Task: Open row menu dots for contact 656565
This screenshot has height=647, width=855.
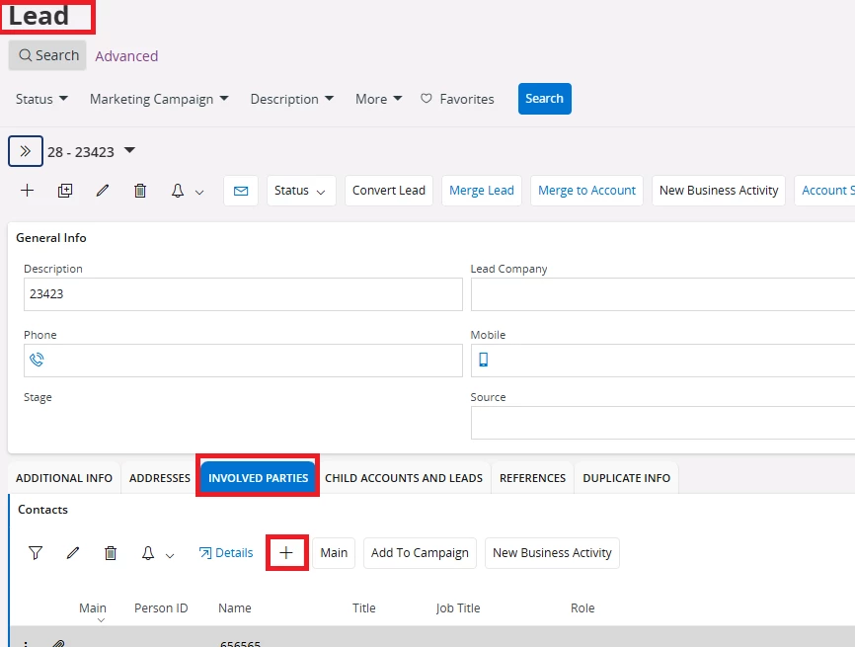Action: click(25, 644)
